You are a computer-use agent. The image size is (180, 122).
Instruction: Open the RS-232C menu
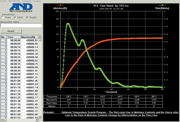pyautogui.click(x=14, y=1)
